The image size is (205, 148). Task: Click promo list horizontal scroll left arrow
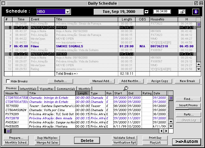(x=161, y=131)
